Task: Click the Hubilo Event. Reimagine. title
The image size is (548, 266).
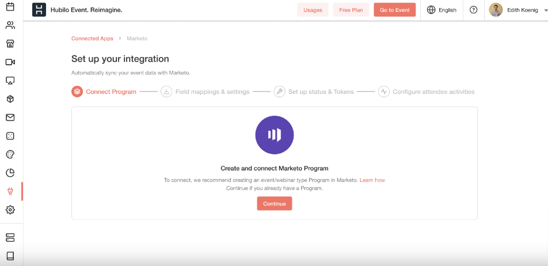Action: tap(86, 10)
